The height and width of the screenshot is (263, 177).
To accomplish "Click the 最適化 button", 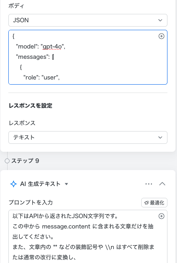I will pyautogui.click(x=154, y=203).
